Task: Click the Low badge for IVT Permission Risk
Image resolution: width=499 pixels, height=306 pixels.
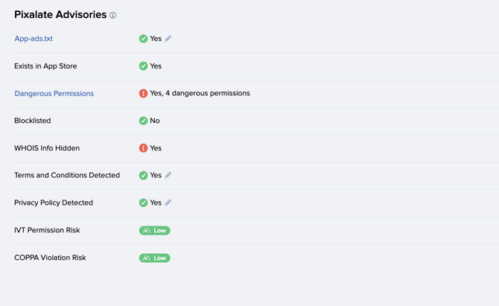Action: (x=155, y=230)
